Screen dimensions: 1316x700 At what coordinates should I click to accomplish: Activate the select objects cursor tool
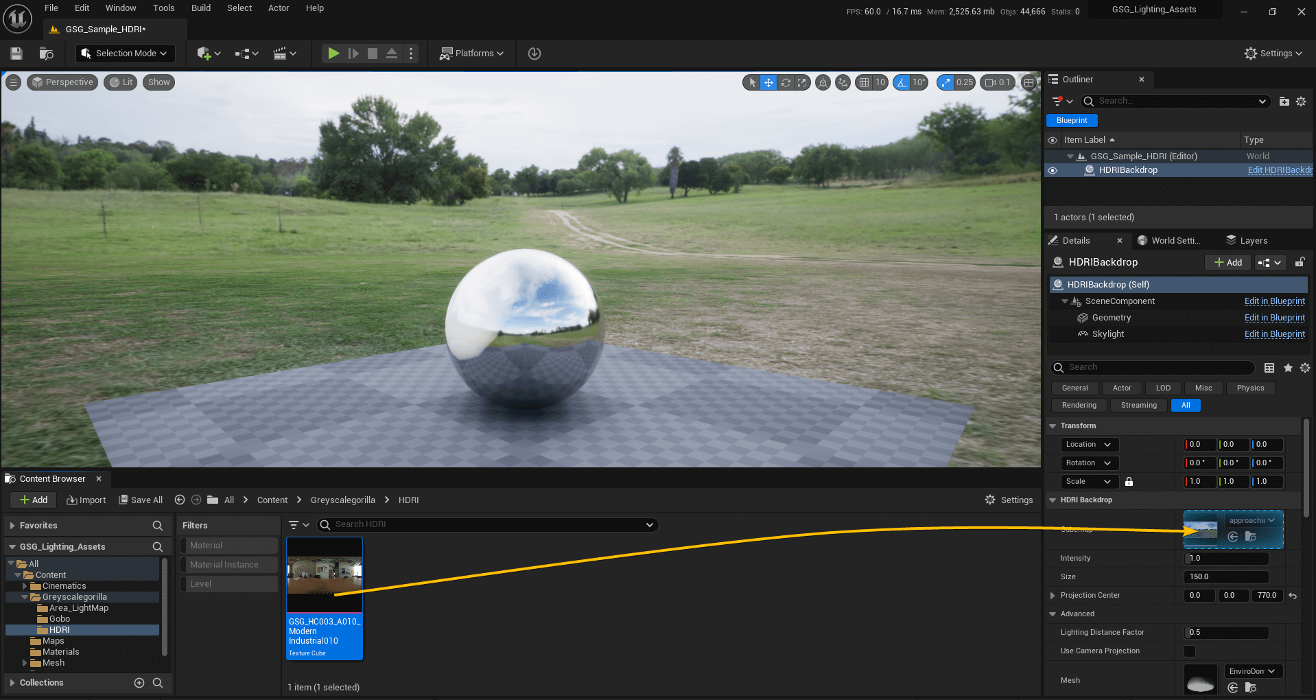(x=752, y=82)
